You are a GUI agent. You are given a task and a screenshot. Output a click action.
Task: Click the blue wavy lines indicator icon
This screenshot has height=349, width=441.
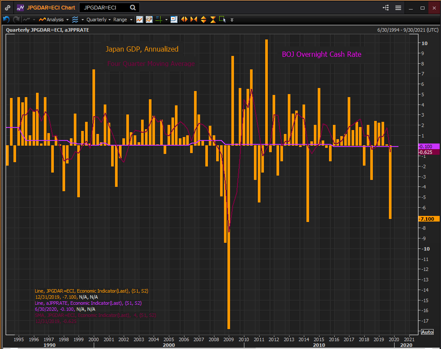[x=75, y=20]
